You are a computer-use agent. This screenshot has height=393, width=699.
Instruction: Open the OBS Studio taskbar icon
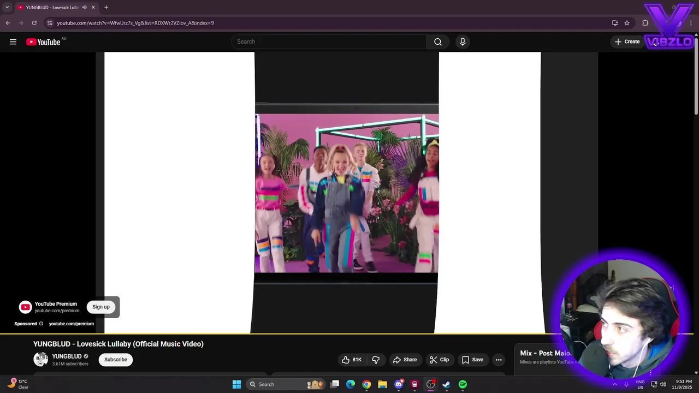pyautogui.click(x=431, y=384)
